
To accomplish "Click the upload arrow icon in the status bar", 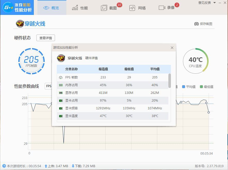I will pyautogui.click(x=46, y=166).
